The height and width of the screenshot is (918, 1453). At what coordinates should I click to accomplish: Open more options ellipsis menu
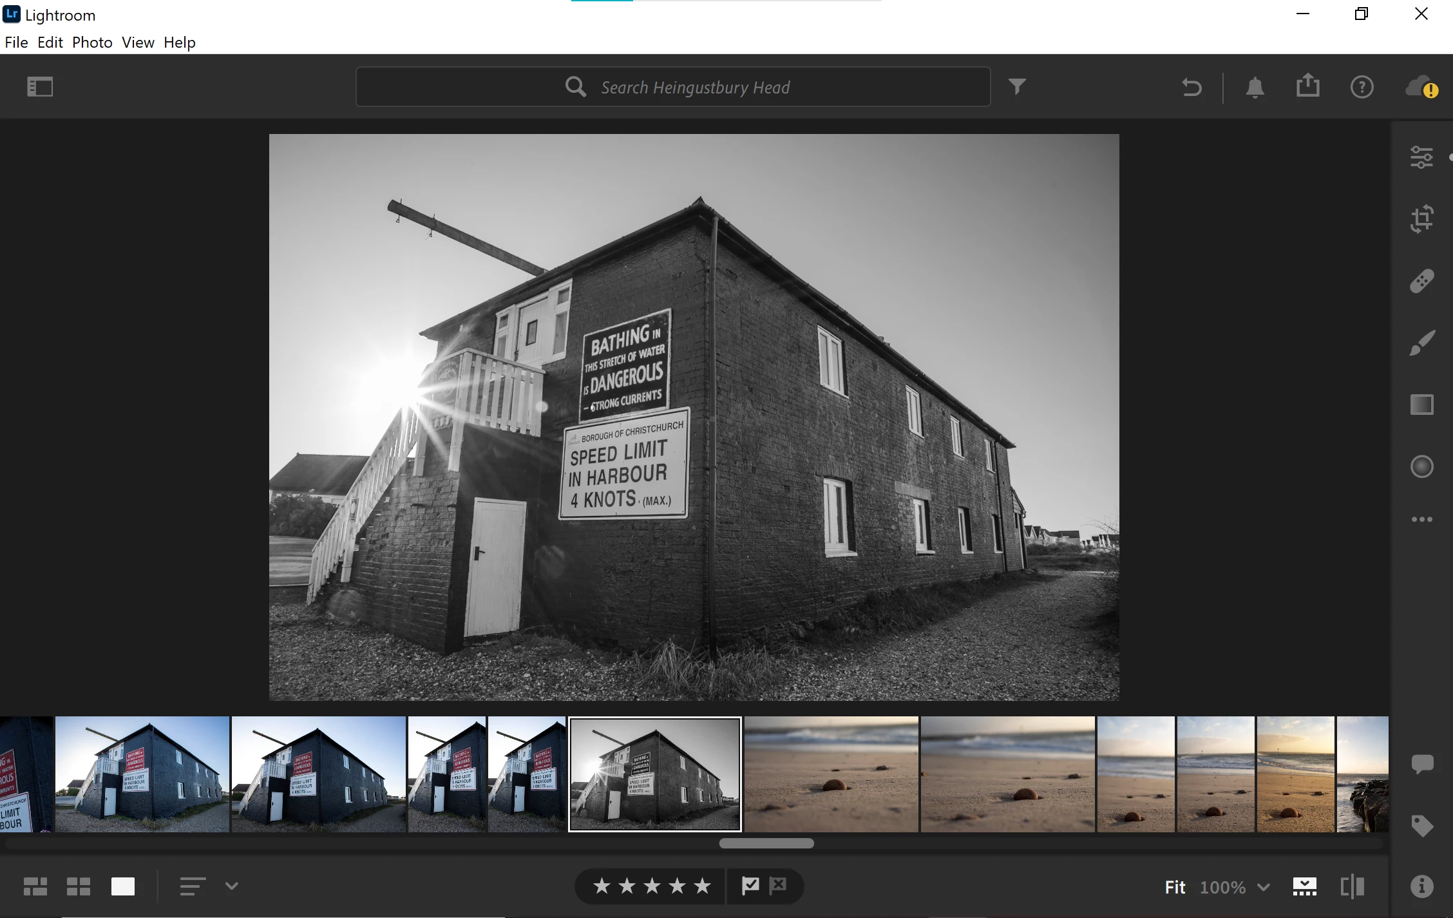click(x=1421, y=519)
